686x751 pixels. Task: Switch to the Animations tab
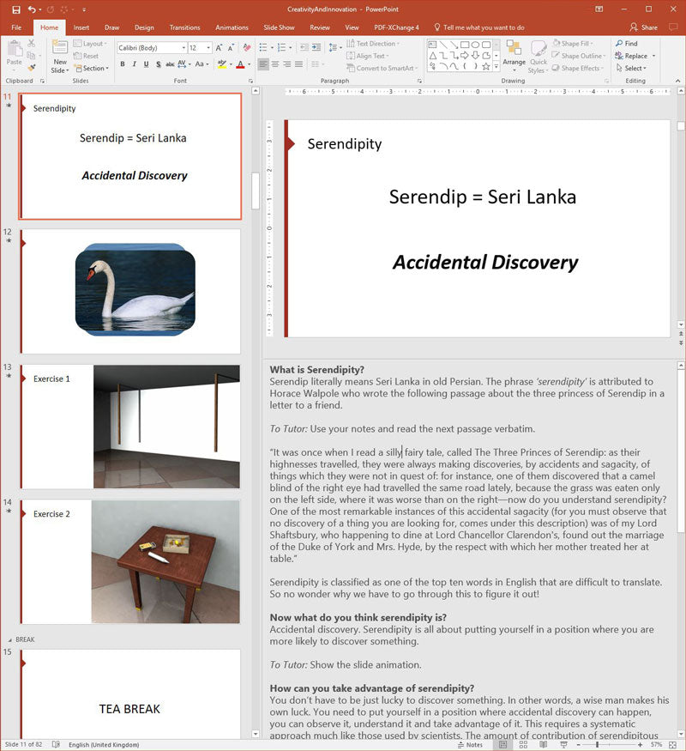pos(232,27)
